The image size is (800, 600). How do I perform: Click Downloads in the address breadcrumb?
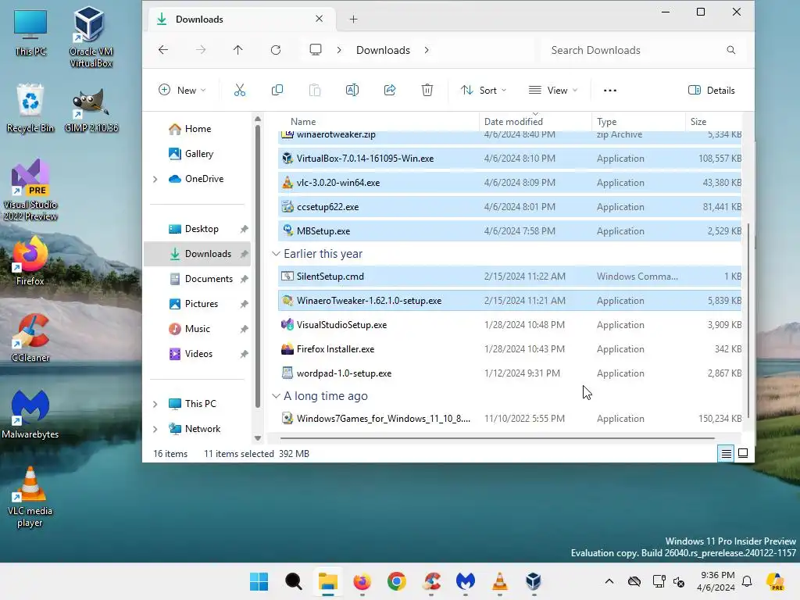tap(383, 50)
